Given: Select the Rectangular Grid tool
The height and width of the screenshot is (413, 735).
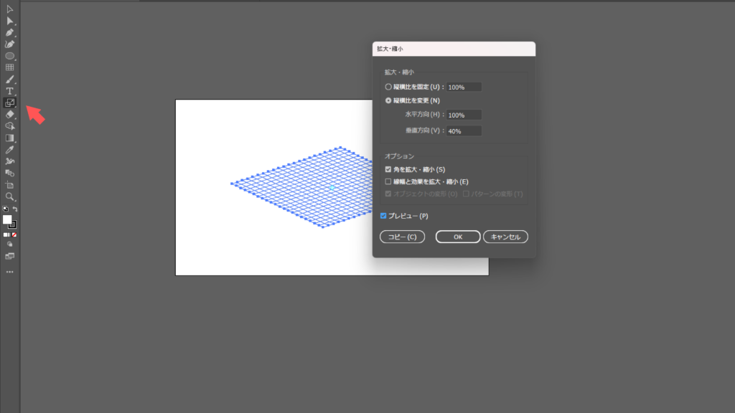Looking at the screenshot, I should tap(10, 67).
